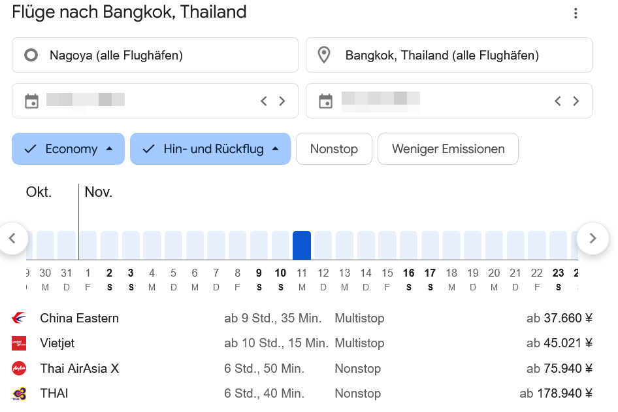Enable the Weniger Emissionen filter
Screen dimensions: 618x412
point(447,148)
